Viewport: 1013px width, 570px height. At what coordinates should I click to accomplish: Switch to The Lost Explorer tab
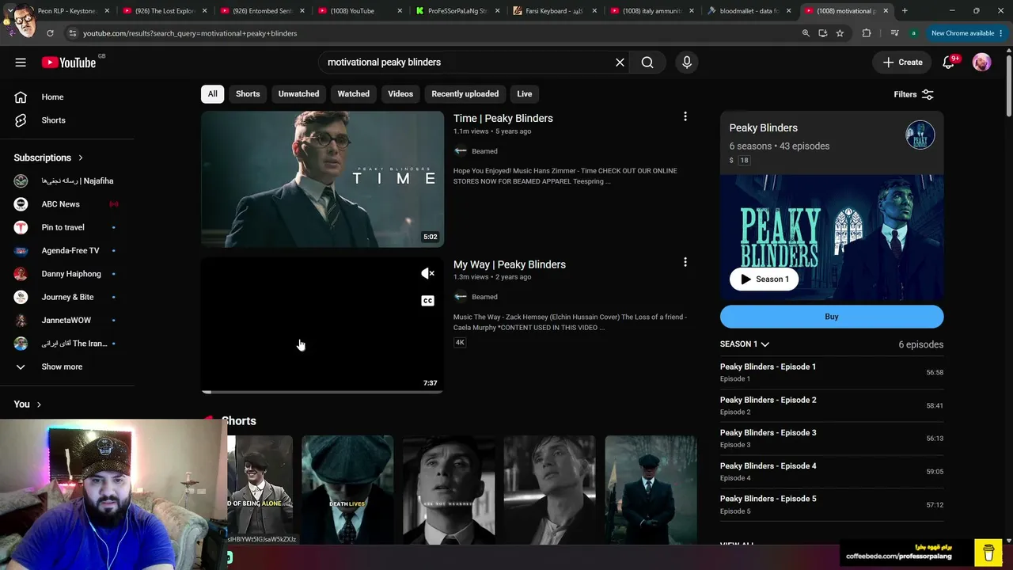pos(165,11)
